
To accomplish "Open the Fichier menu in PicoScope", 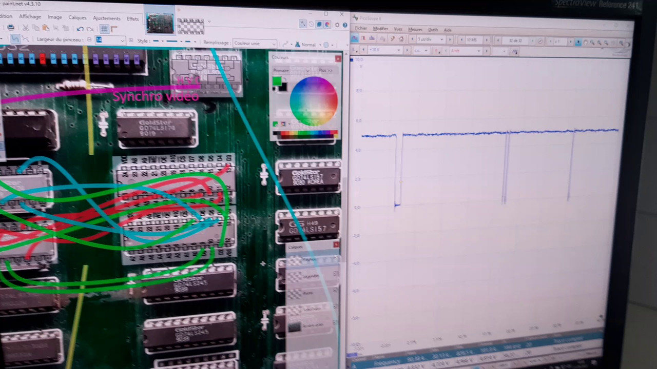I will pyautogui.click(x=361, y=28).
